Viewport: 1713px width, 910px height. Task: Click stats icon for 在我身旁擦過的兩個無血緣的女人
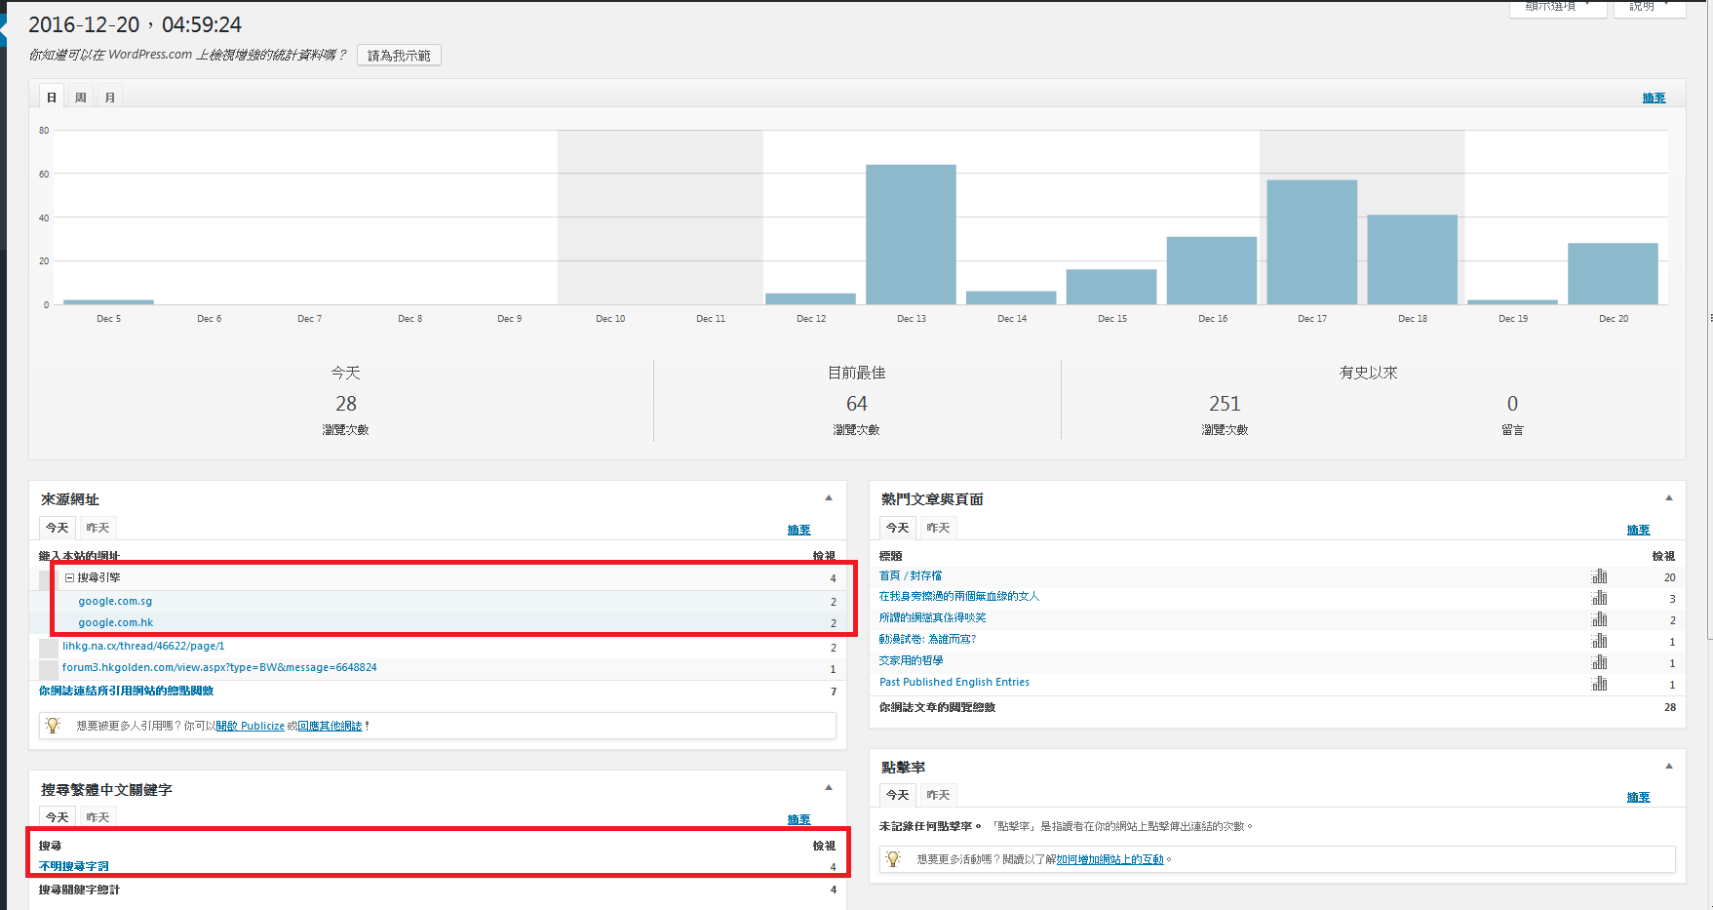pos(1599,598)
